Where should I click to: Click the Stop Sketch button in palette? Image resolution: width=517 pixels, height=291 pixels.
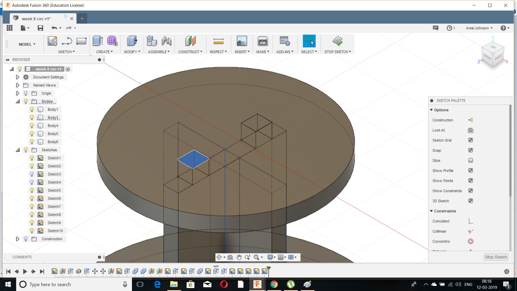point(496,257)
